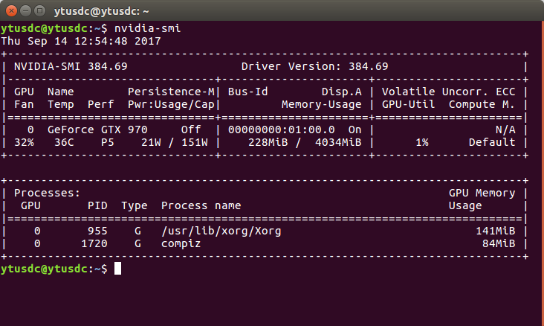This screenshot has width=544, height=326.
Task: Select the GPU name 'GeForce GTX 970'
Action: [97, 130]
